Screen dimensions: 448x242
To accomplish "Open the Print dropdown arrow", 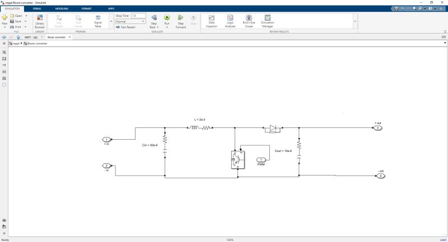I will click(25, 27).
